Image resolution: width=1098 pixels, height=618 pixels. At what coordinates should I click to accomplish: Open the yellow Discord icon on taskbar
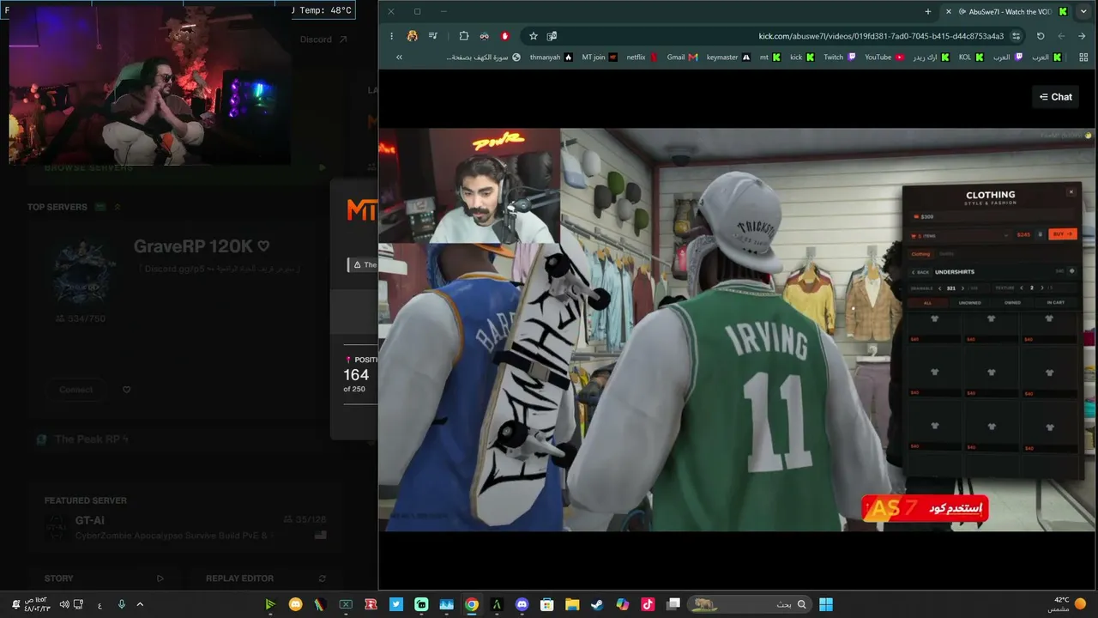pyautogui.click(x=295, y=604)
